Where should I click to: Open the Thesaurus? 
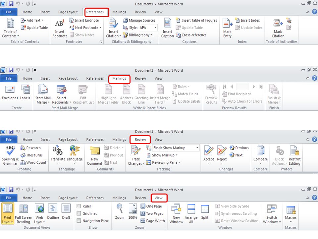(31, 155)
